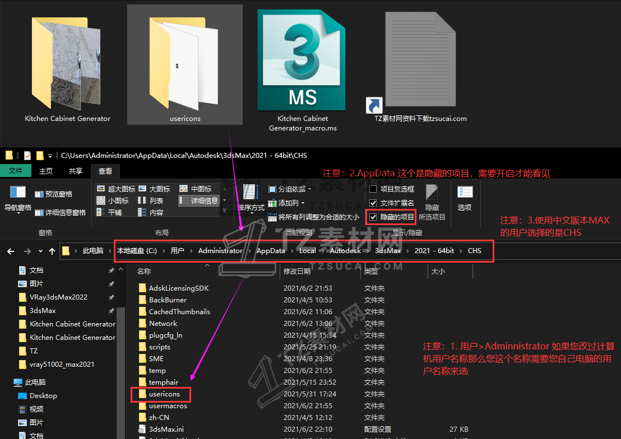Click the properties checkmark icon in title bar
This screenshot has width=621, height=439.
[27, 156]
